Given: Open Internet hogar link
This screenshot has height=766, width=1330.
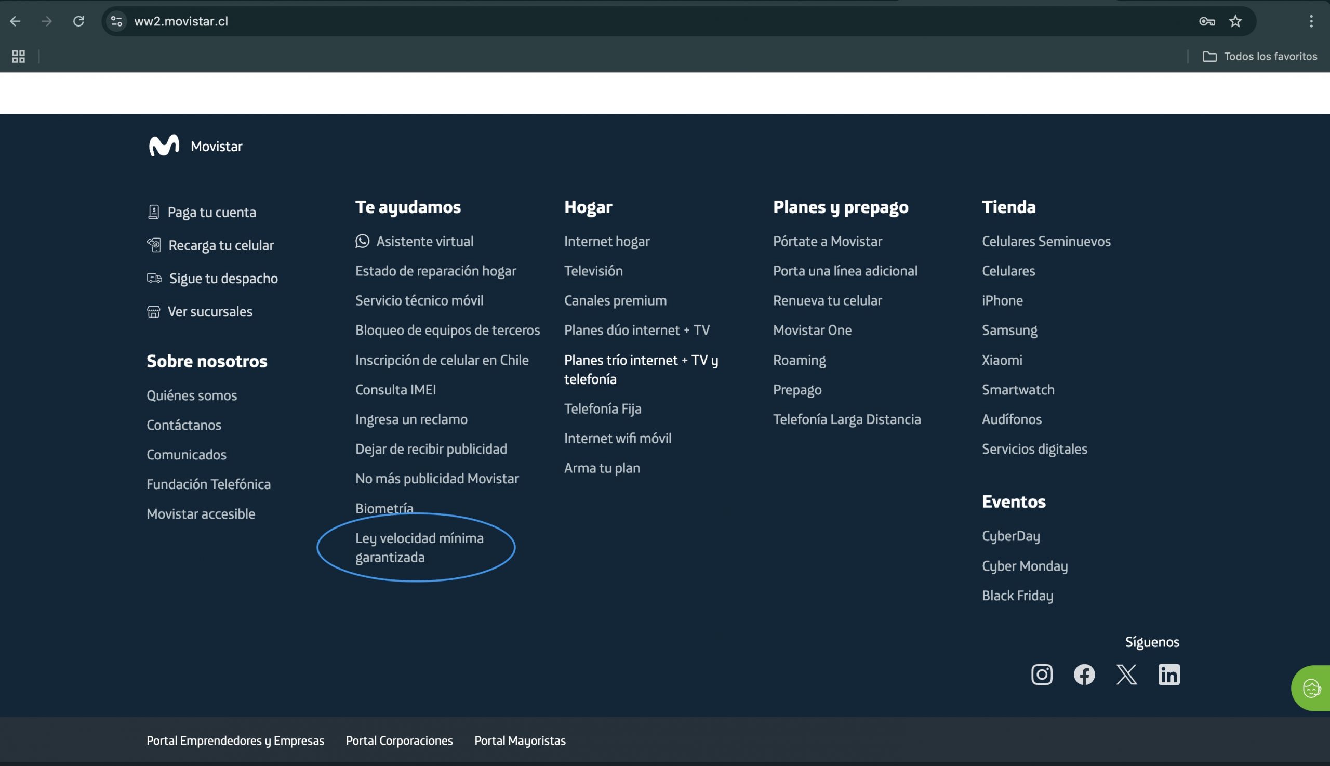Looking at the screenshot, I should coord(607,241).
